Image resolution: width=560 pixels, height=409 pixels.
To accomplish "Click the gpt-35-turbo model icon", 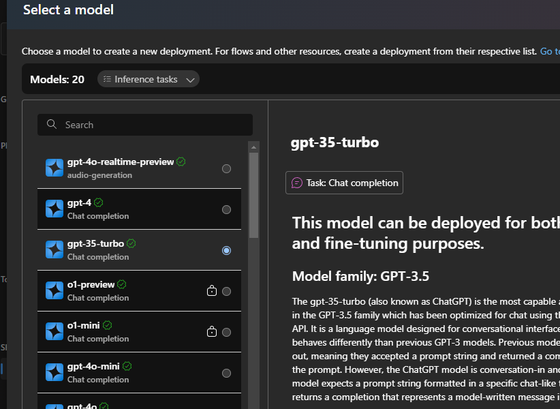I will (x=55, y=249).
